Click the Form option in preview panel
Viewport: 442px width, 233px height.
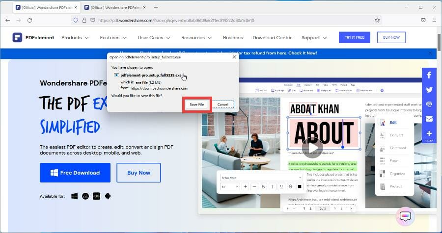tap(394, 161)
